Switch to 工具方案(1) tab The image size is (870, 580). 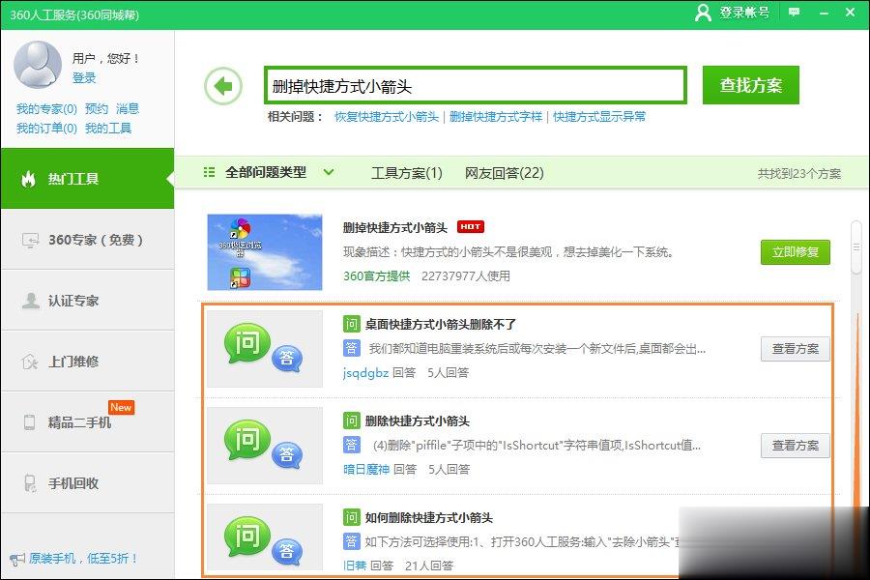click(407, 173)
